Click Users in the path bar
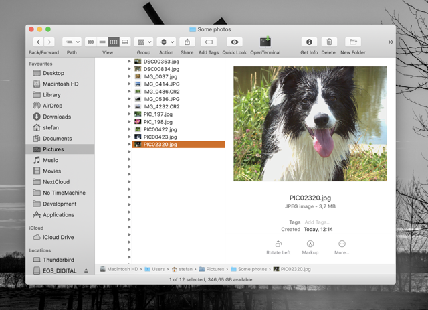 coord(154,269)
